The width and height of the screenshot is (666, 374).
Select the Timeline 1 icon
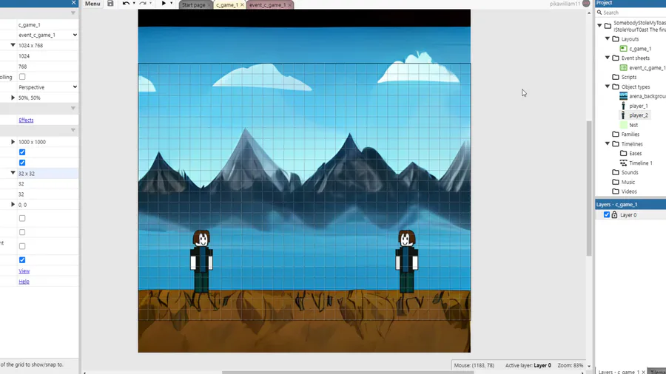click(624, 163)
